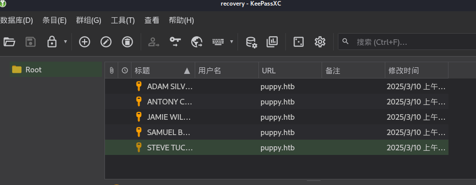This screenshot has height=185, width=476.
Task: Click key icon of STEVE TUC… entry
Action: point(139,147)
